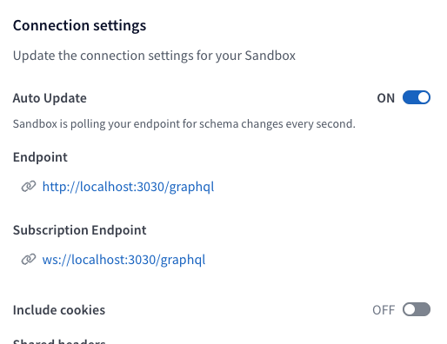Click the Include cookies setting label

click(59, 310)
